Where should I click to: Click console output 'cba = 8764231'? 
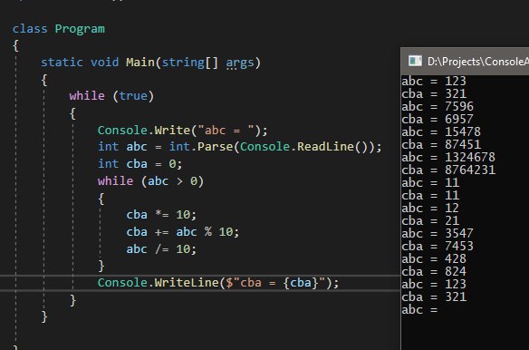(x=448, y=170)
